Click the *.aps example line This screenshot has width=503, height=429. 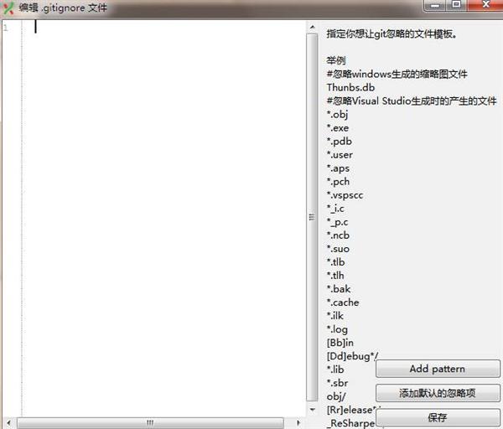tap(338, 168)
